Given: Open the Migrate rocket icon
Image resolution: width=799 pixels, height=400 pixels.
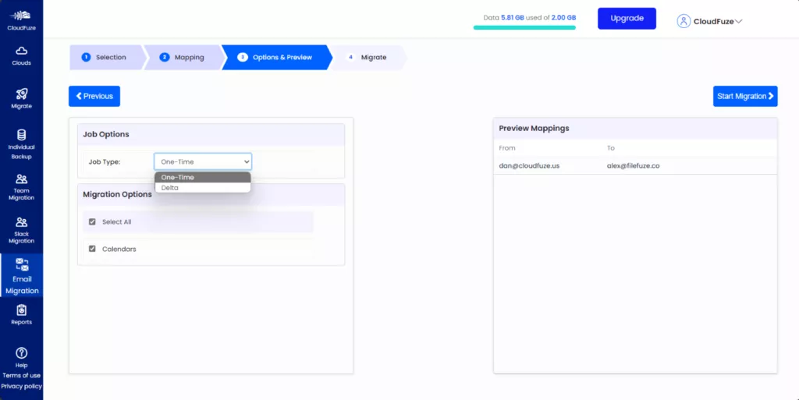Looking at the screenshot, I should point(21,94).
